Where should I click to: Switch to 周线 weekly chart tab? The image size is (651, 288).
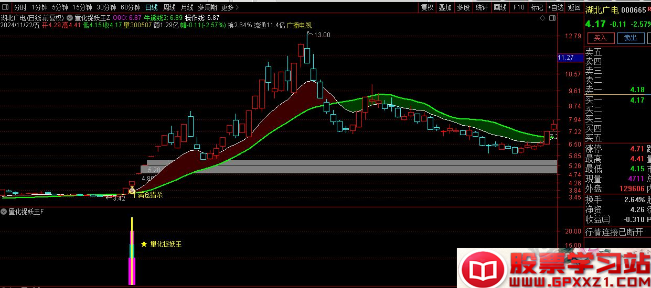point(169,7)
